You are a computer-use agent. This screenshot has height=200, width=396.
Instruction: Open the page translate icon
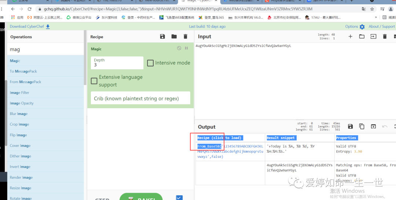coord(364,9)
